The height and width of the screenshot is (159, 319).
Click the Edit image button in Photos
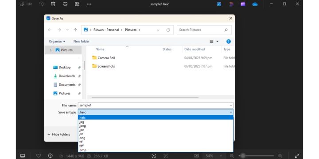(x=26, y=4)
